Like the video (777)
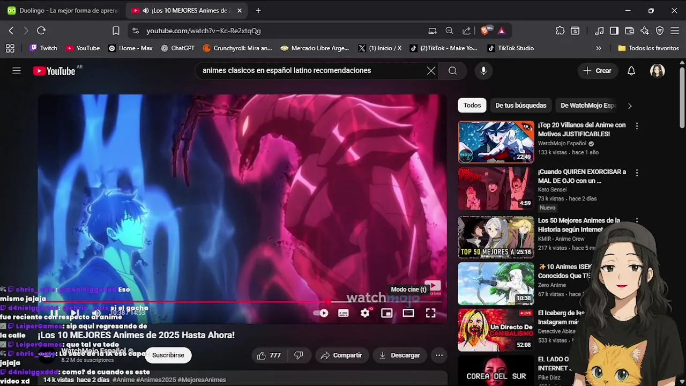The height and width of the screenshot is (386, 686). pyautogui.click(x=269, y=355)
